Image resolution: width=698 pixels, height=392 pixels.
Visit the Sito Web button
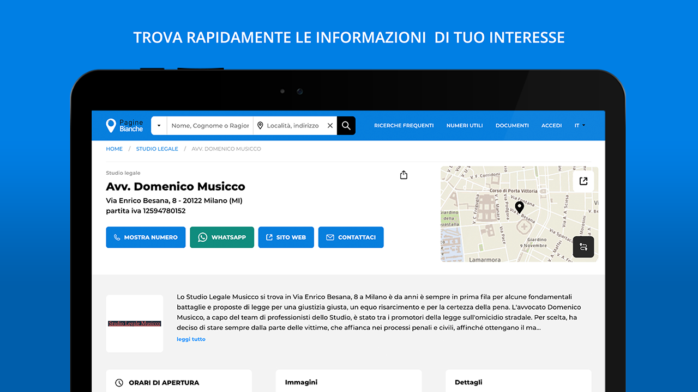(x=286, y=237)
